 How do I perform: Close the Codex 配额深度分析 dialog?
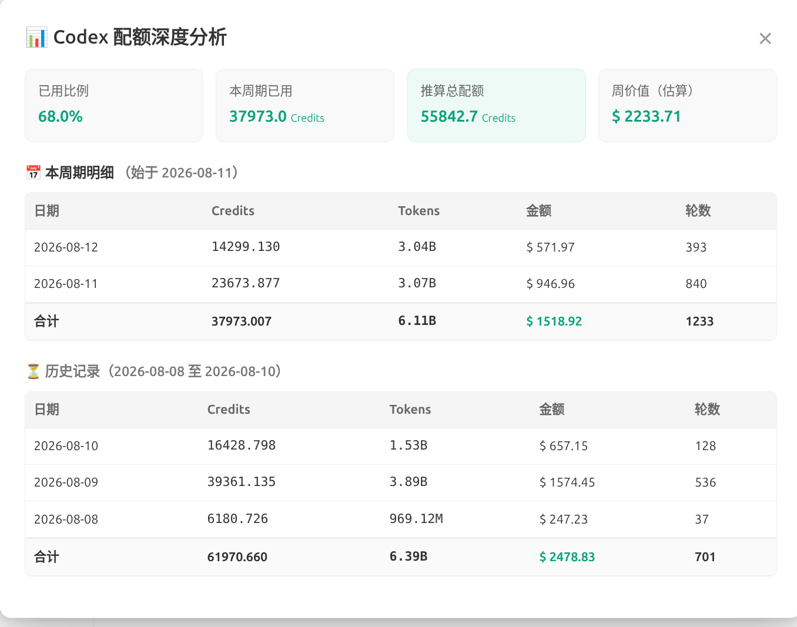pyautogui.click(x=765, y=39)
